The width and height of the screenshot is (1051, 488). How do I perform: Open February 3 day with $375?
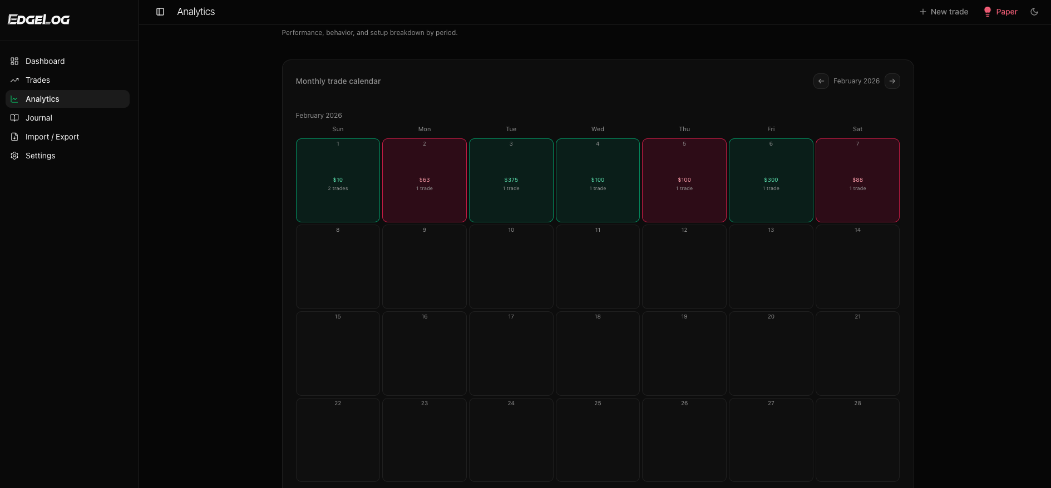(x=511, y=180)
